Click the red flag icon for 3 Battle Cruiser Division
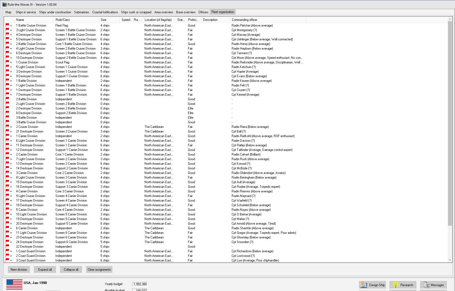455x291 pixels. pos(7,122)
